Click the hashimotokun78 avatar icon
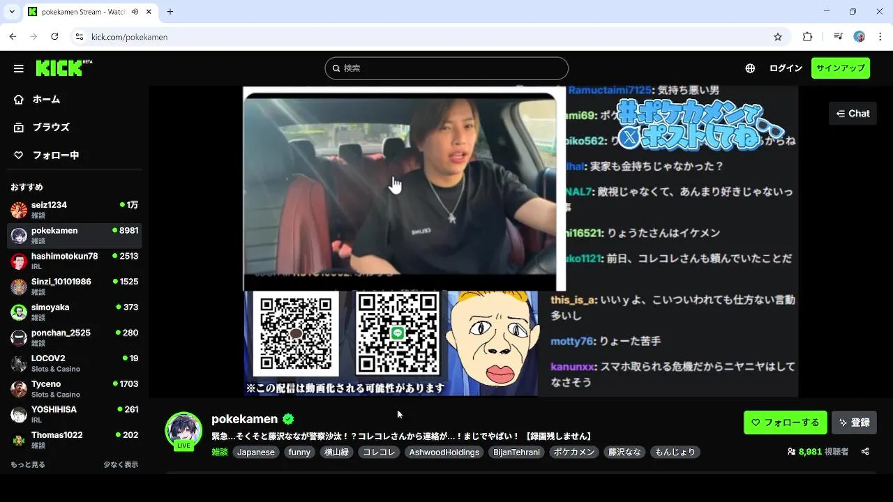Image resolution: width=893 pixels, height=502 pixels. (19, 261)
